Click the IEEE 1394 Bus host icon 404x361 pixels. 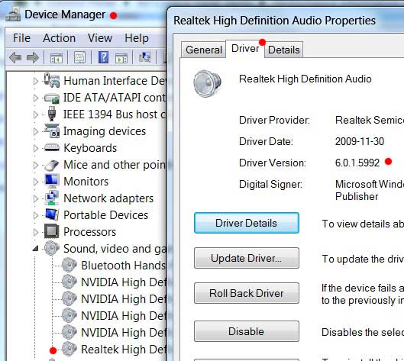click(x=52, y=114)
